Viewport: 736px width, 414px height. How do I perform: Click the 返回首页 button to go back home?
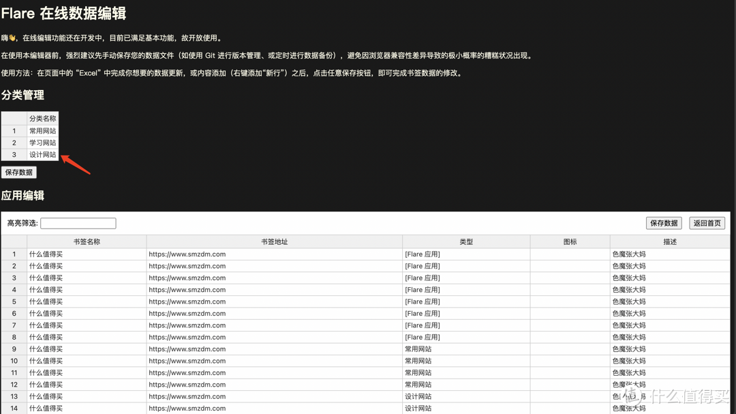click(x=708, y=223)
